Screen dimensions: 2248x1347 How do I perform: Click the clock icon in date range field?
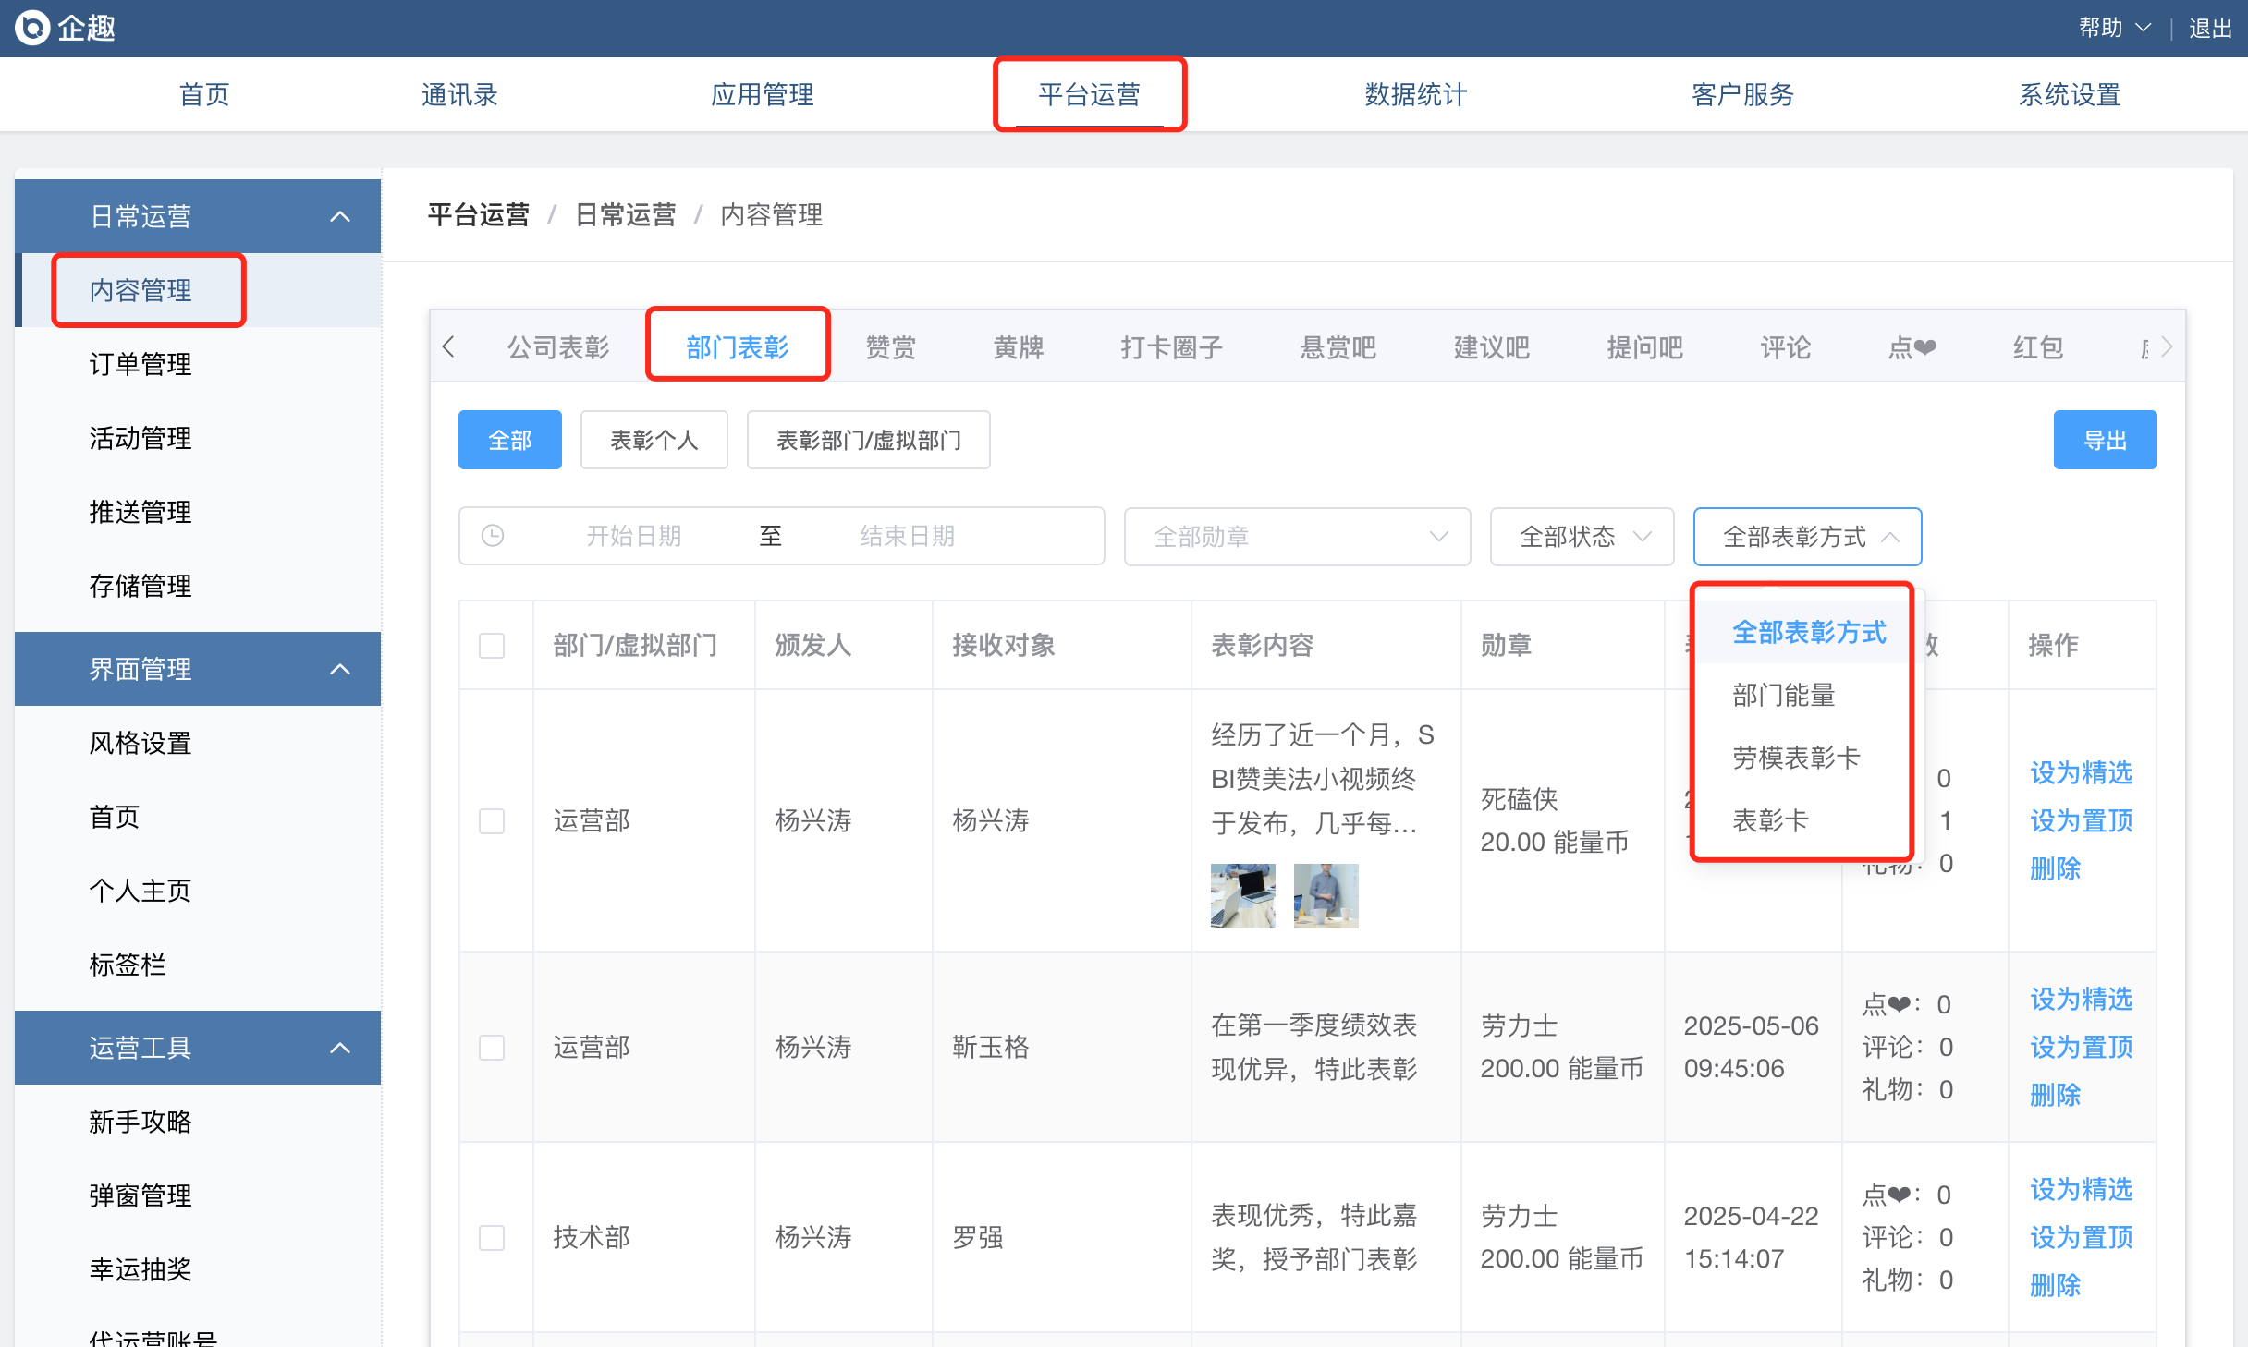tap(493, 536)
